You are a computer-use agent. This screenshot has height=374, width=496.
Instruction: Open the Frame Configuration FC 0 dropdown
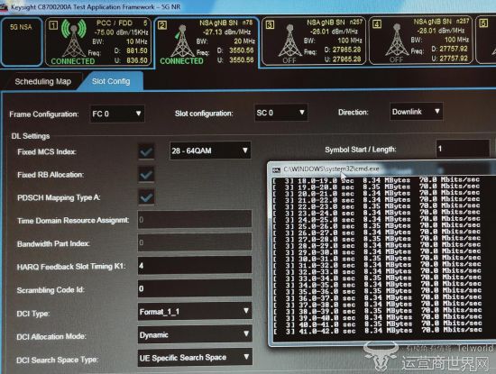click(x=116, y=114)
